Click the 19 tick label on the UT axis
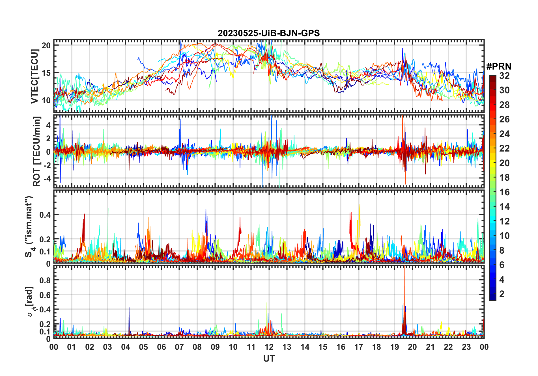The image size is (538, 376). (x=395, y=347)
